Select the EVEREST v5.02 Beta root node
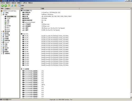132x101 pixels. click(x=10, y=11)
